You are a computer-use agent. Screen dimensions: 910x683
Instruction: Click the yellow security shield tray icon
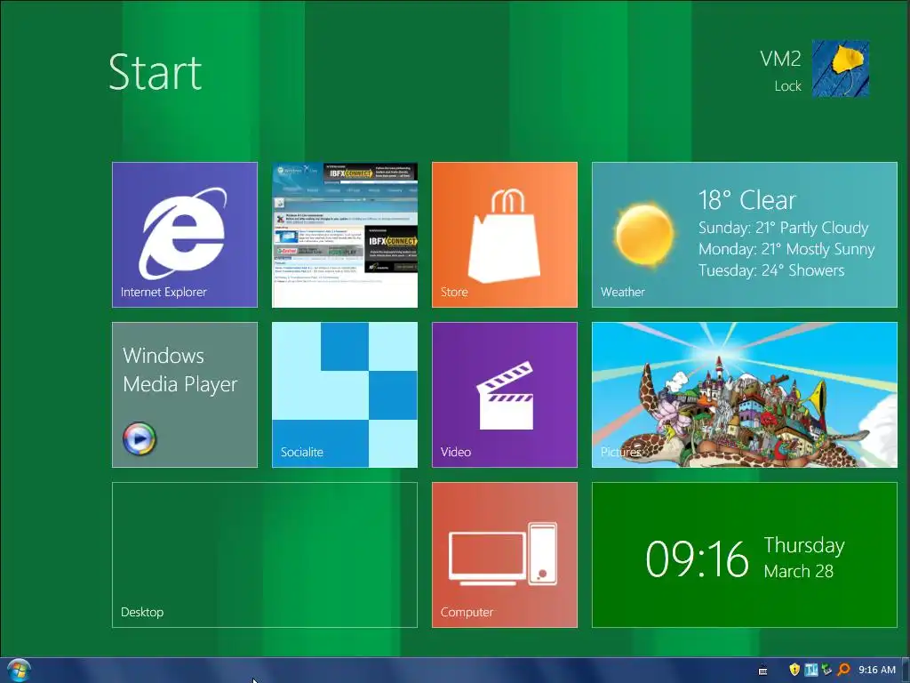coord(794,670)
